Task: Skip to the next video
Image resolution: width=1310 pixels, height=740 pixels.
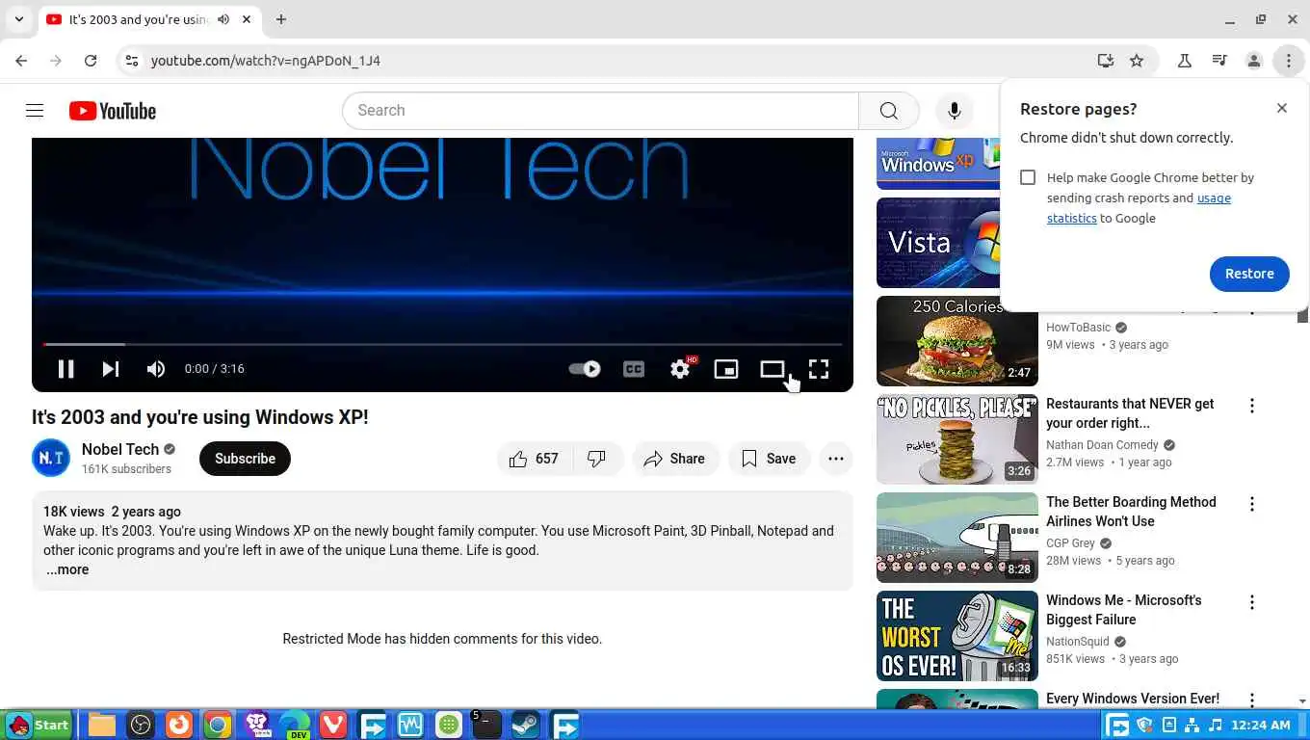Action: coord(111,369)
